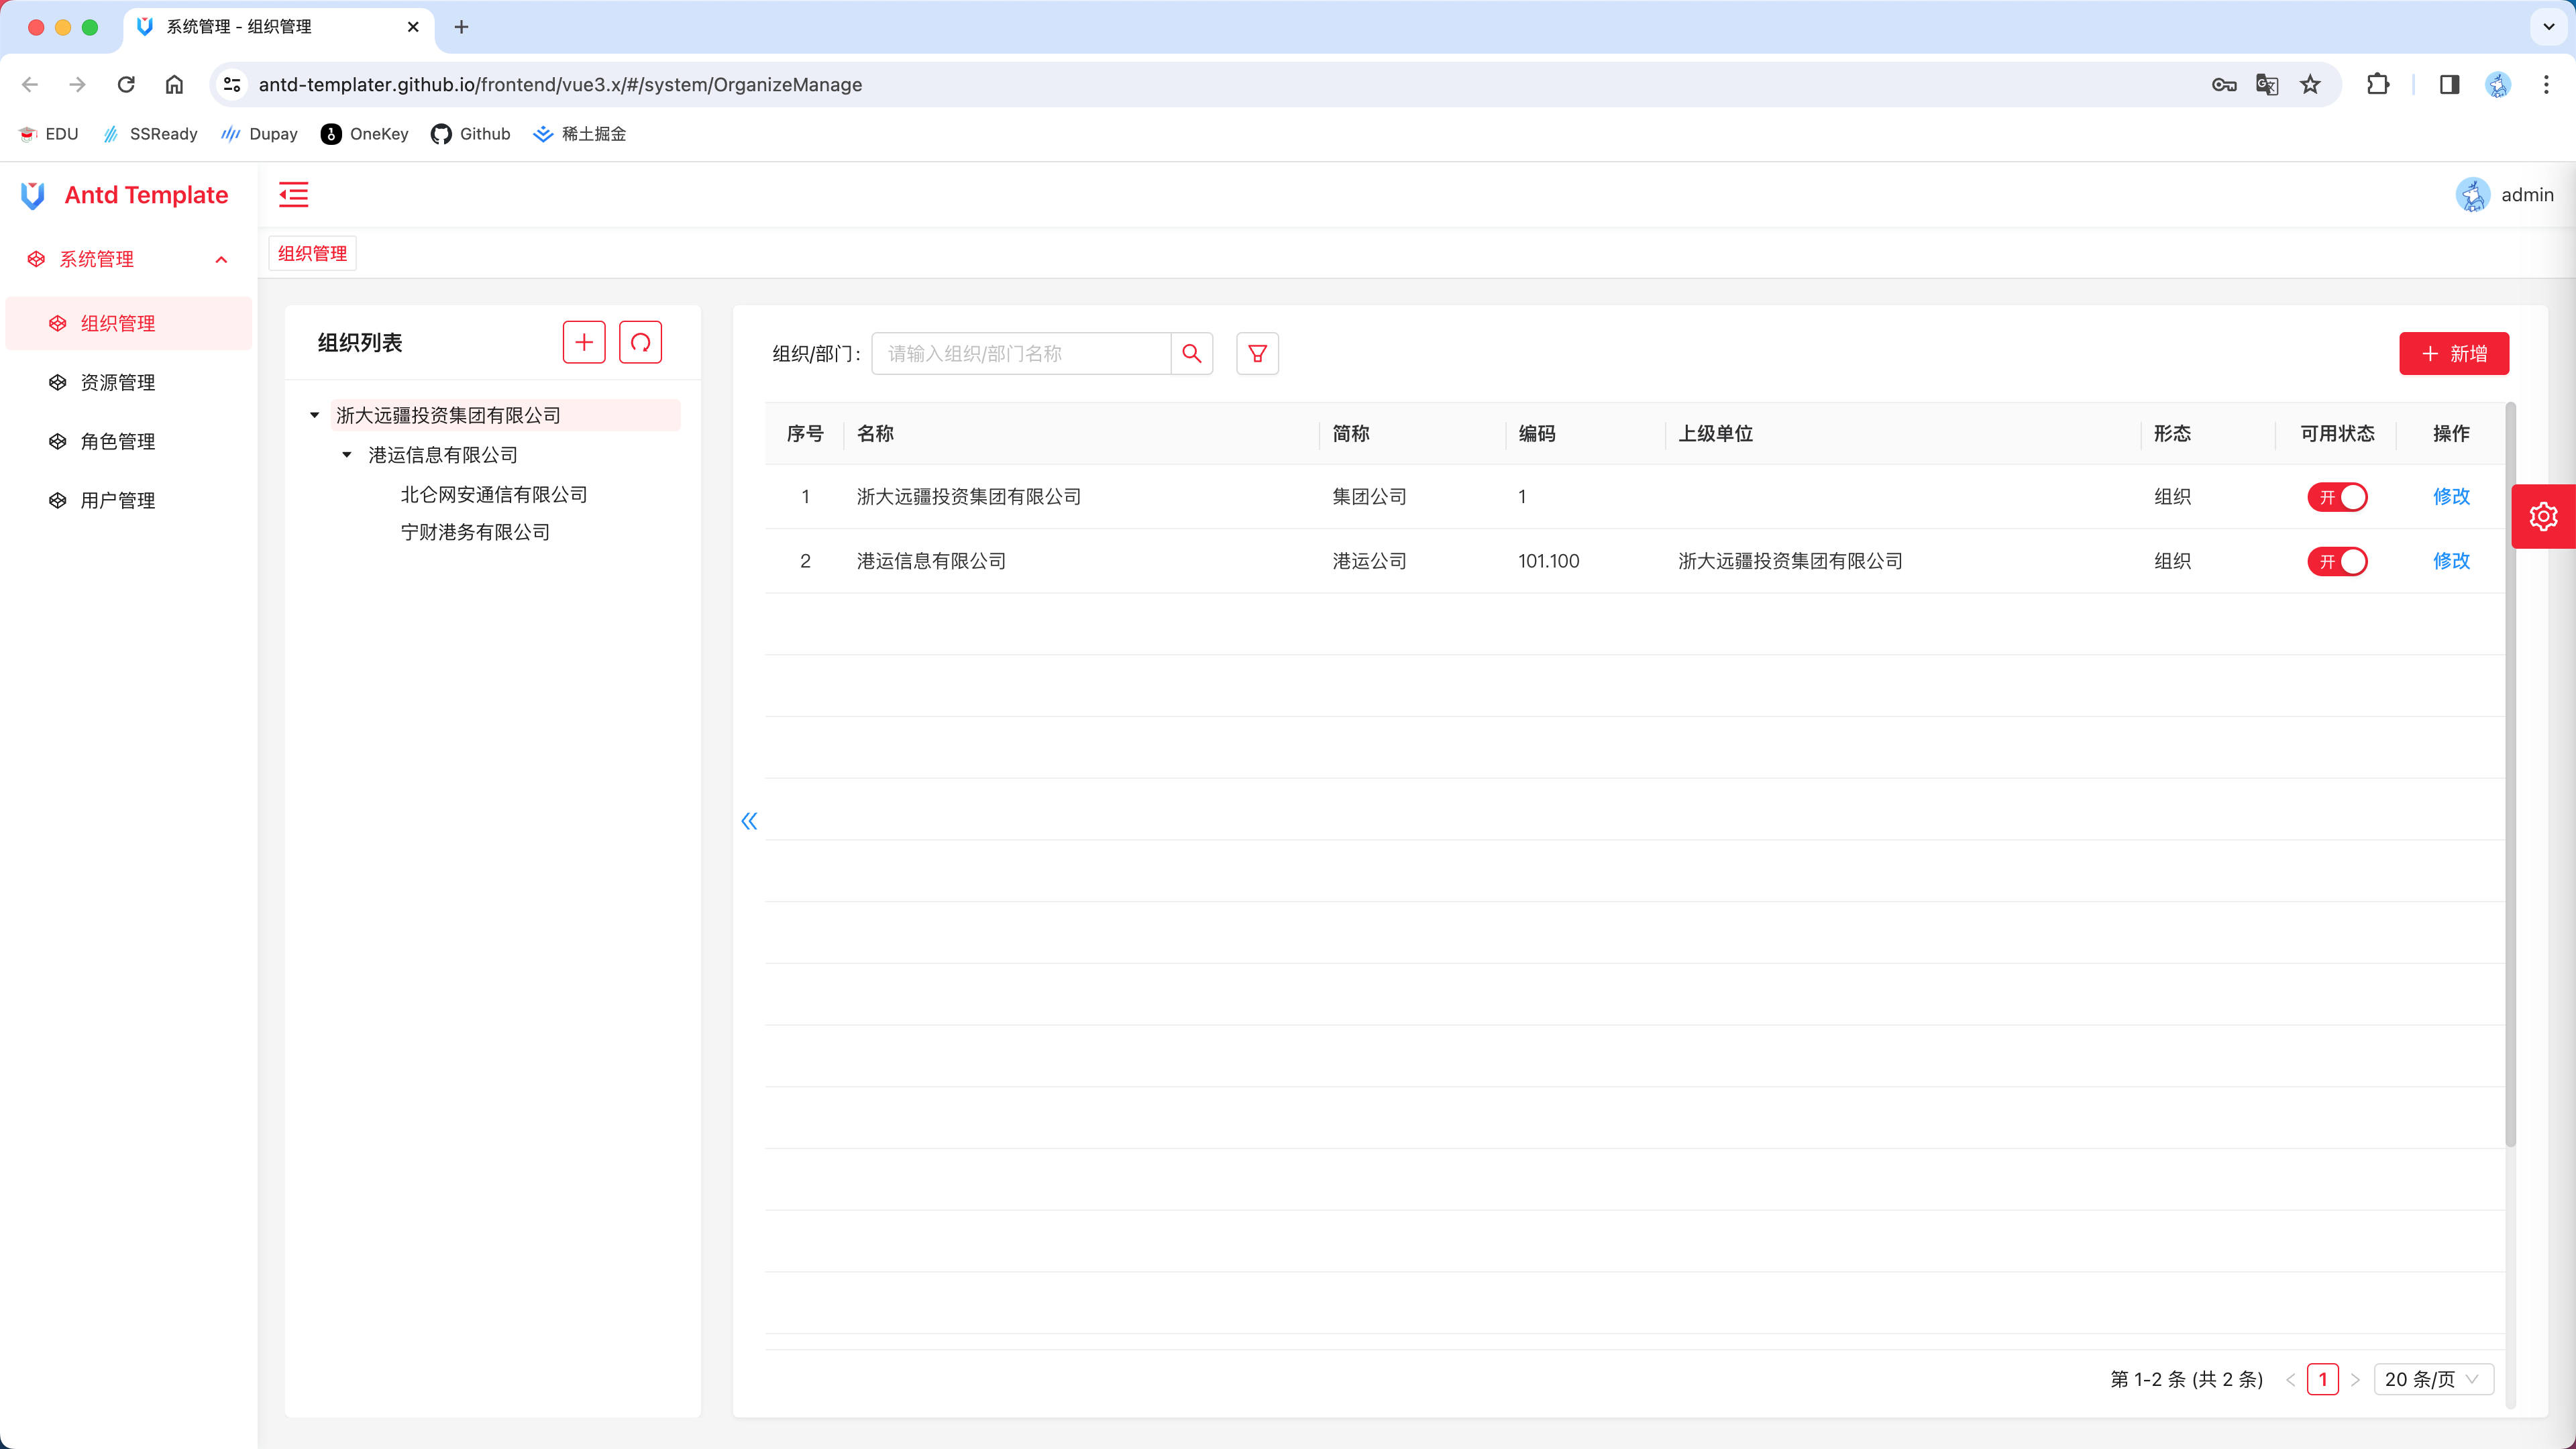This screenshot has width=2576, height=1449.
Task: Open the translate page icon
Action: tap(2267, 84)
